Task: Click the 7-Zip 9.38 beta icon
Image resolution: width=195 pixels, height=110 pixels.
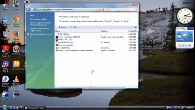Action: click(x=57, y=34)
